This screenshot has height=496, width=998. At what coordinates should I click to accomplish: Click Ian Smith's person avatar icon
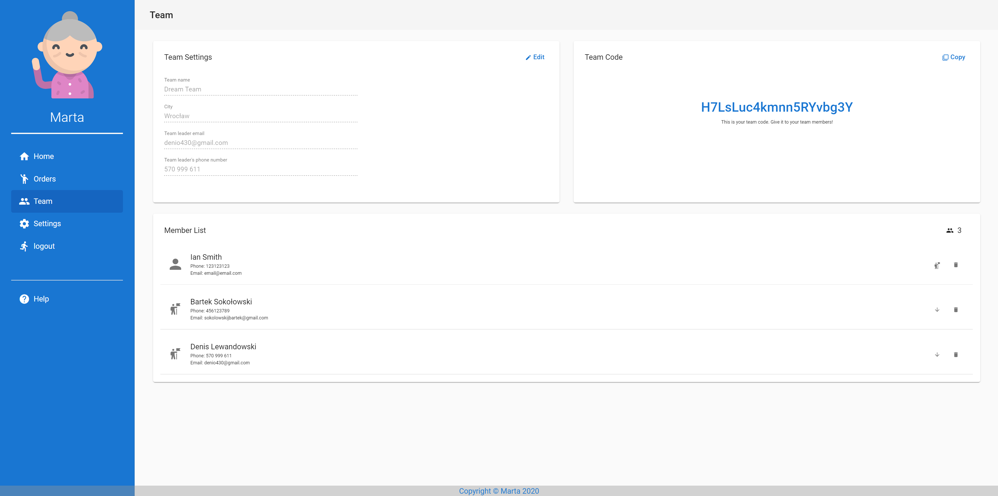pos(175,264)
